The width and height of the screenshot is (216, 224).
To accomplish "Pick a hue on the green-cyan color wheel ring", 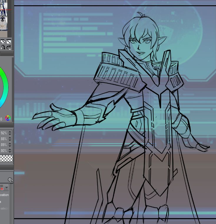I will click(x=5, y=87).
